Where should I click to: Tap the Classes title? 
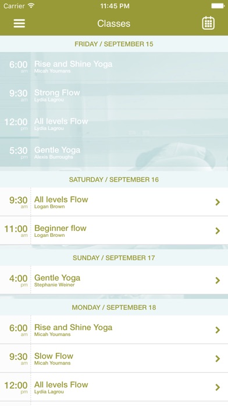tap(114, 23)
